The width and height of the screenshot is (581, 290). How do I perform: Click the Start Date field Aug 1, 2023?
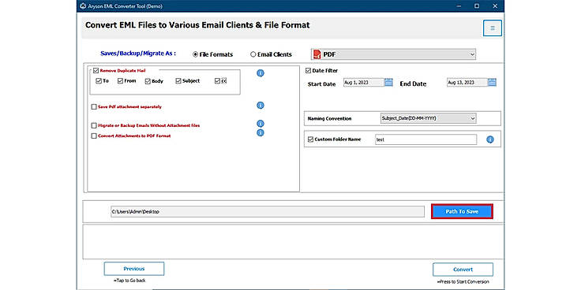(x=363, y=83)
